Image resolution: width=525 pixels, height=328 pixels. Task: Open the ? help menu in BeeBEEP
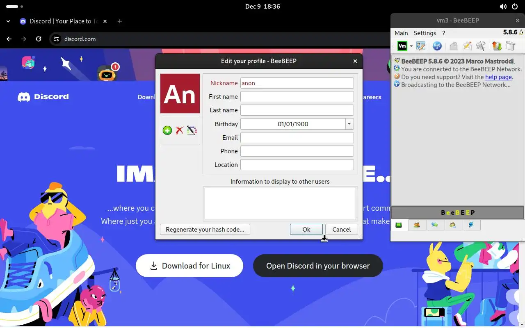pos(443,33)
